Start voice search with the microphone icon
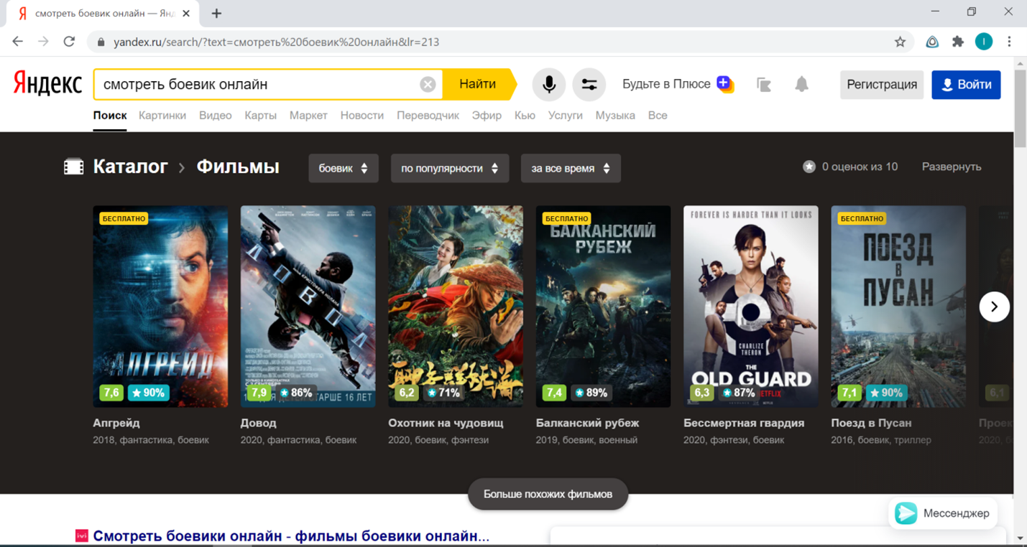 pyautogui.click(x=548, y=85)
